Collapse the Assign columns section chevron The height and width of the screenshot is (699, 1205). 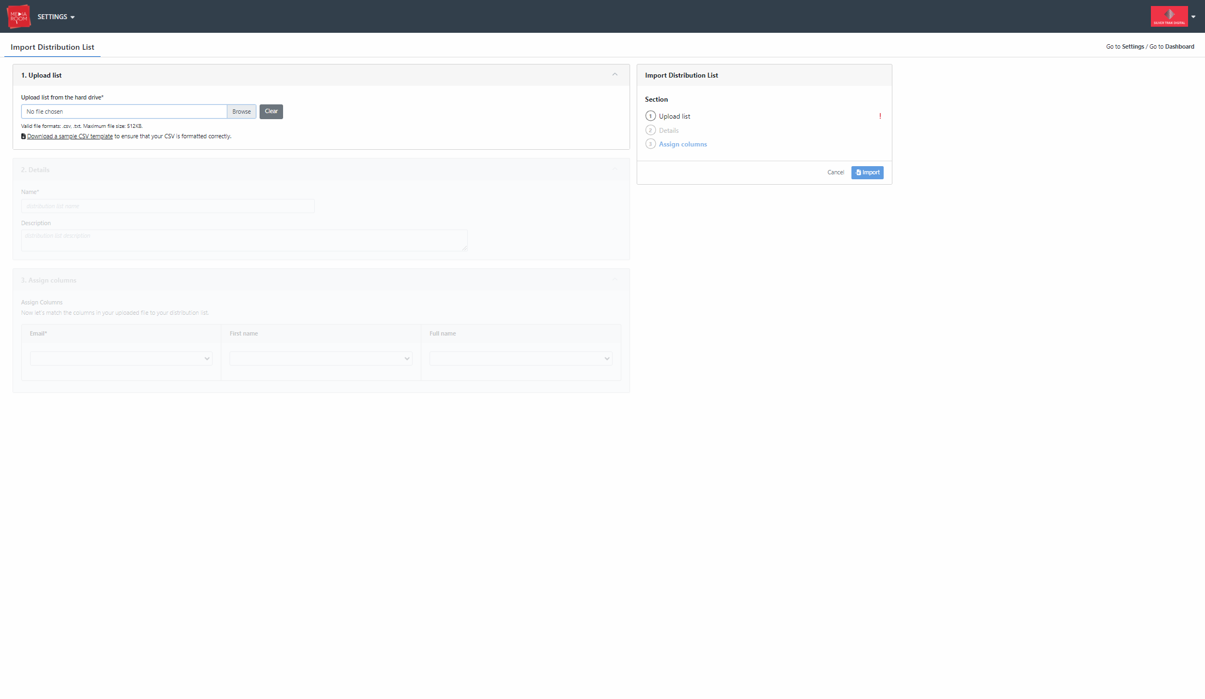pyautogui.click(x=615, y=280)
